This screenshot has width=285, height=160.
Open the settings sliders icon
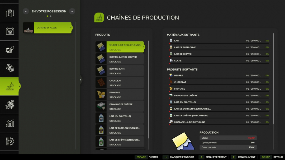coord(10,141)
